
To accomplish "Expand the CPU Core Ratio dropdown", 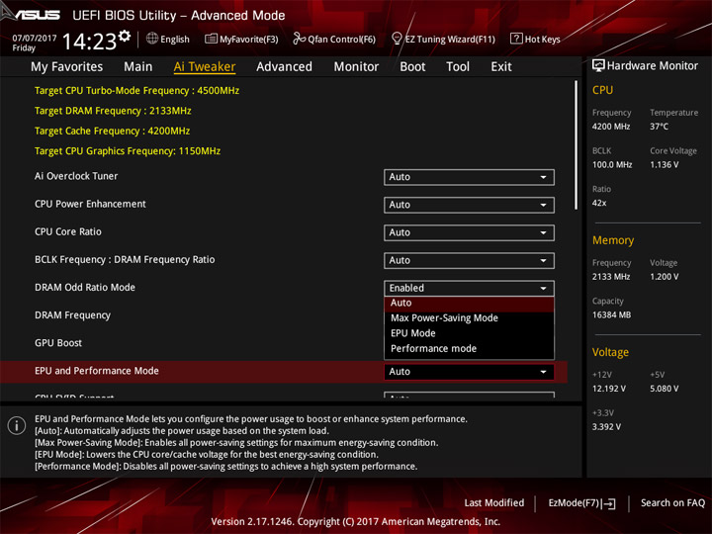I will coord(469,233).
